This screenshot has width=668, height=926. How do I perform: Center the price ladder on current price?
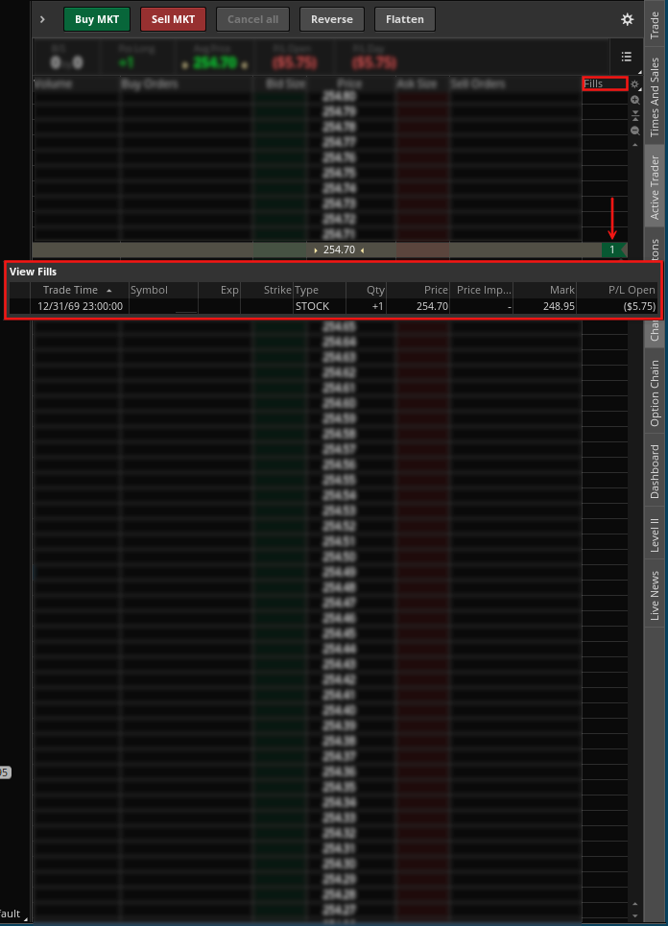(634, 115)
